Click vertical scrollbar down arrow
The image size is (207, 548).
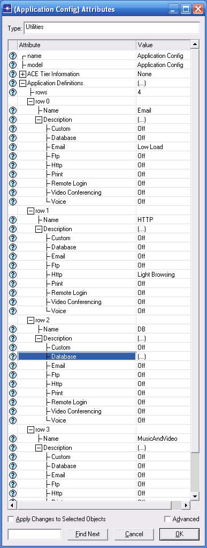click(x=195, y=497)
